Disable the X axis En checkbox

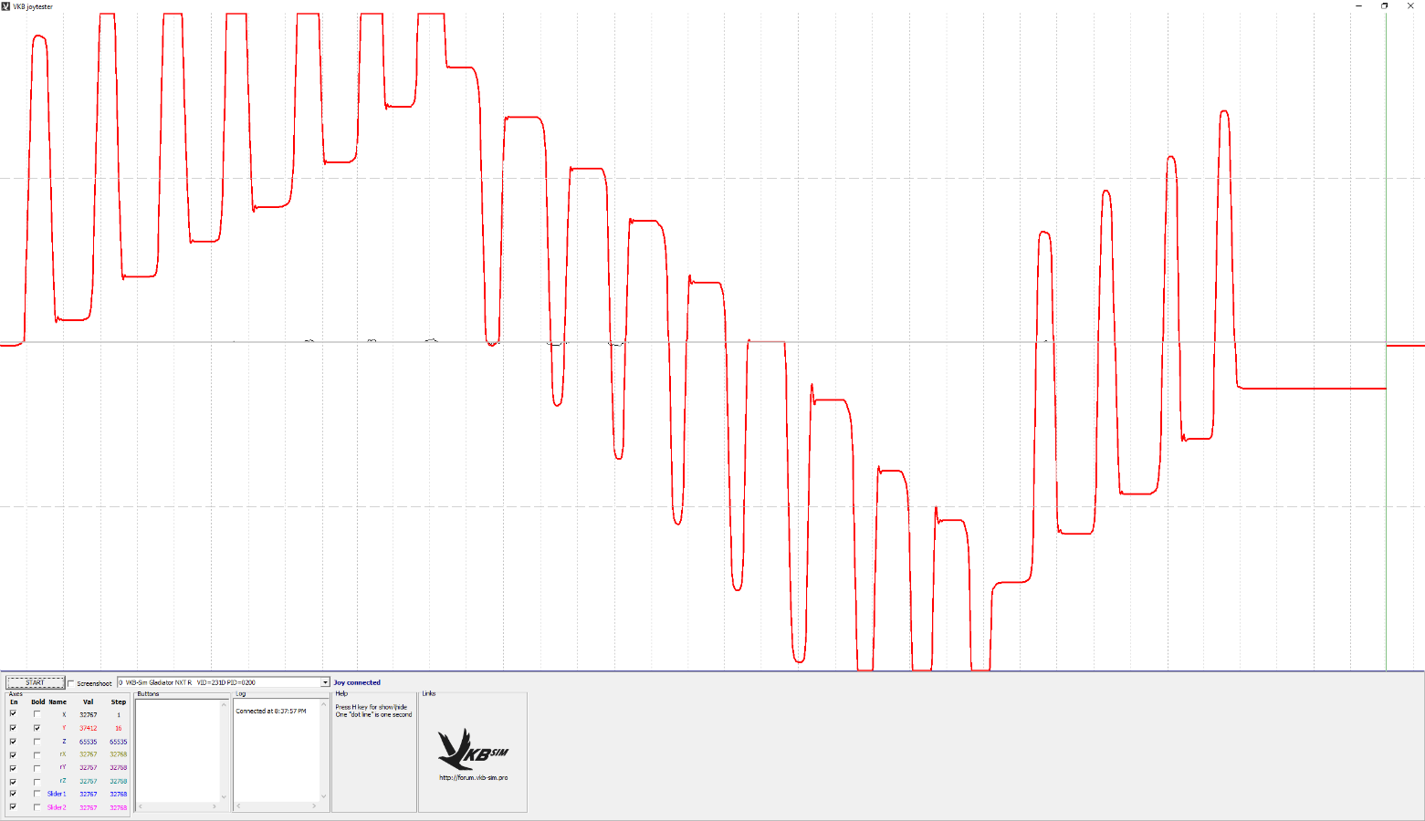[13, 714]
